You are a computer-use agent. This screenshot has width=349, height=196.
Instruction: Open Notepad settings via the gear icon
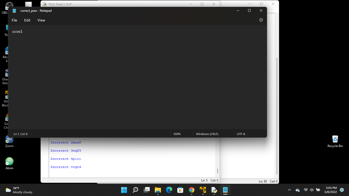click(261, 20)
